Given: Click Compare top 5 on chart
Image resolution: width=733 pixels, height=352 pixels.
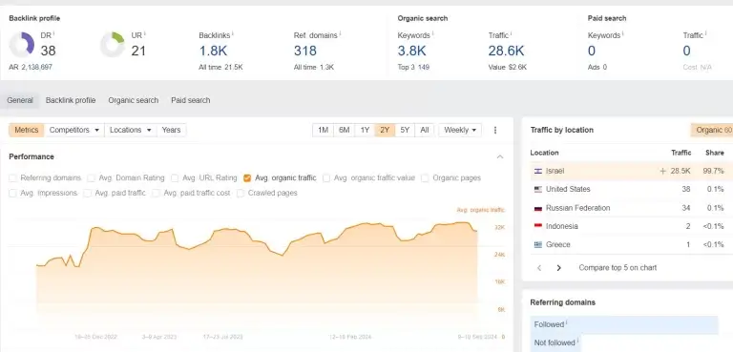Looking at the screenshot, I should [x=618, y=268].
